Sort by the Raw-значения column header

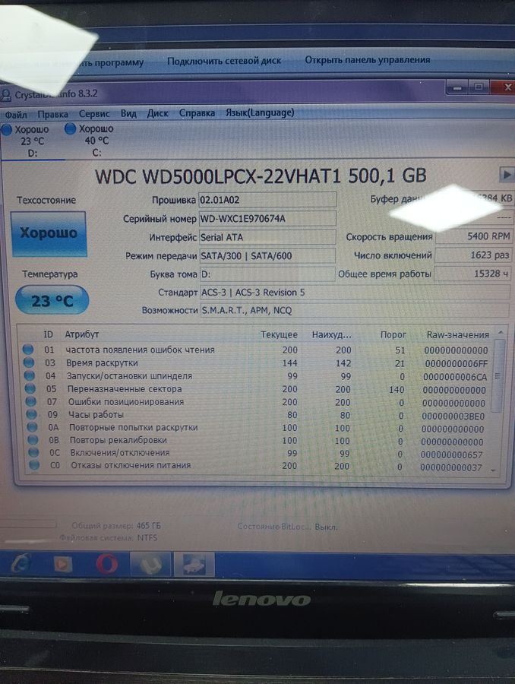coord(458,334)
